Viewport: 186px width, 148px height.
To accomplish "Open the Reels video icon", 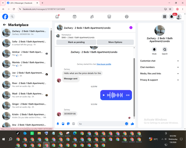I will (x=74, y=17).
